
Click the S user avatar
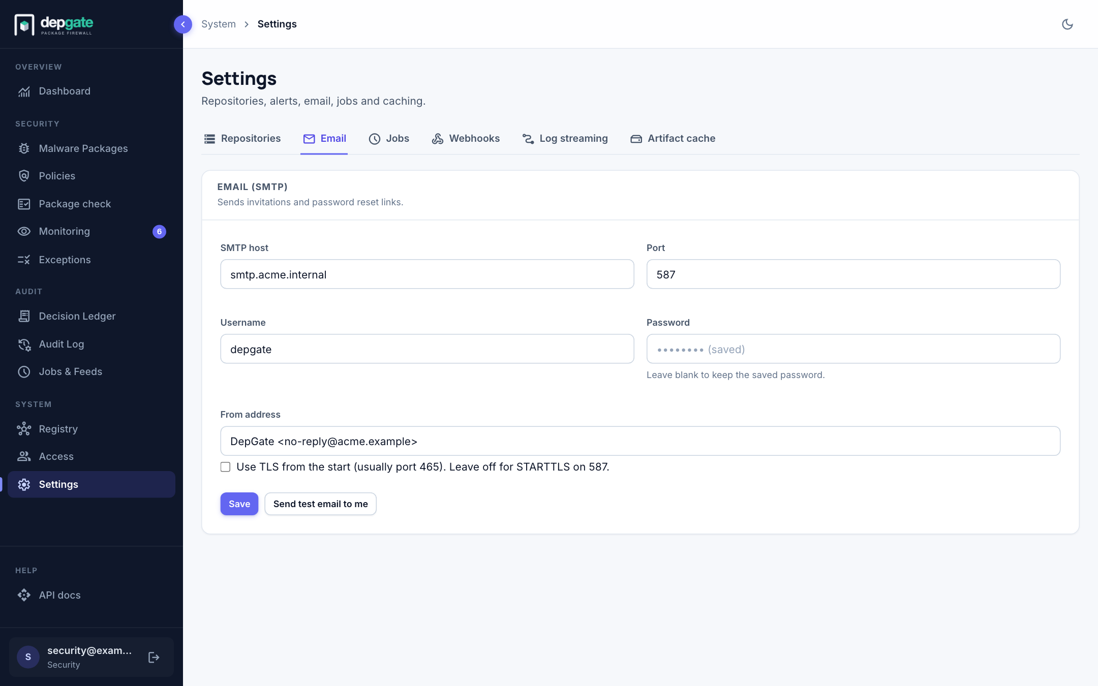click(28, 658)
